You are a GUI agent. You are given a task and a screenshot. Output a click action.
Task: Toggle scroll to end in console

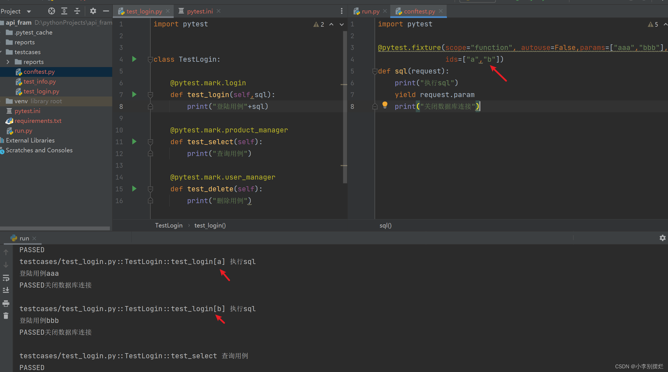point(6,290)
